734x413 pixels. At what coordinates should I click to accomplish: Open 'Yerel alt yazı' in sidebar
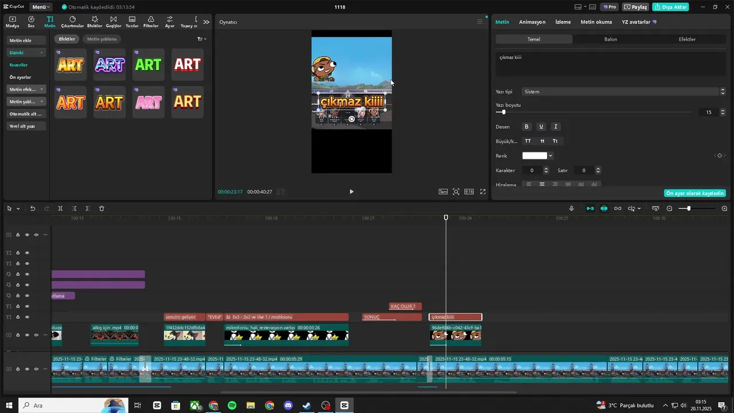pyautogui.click(x=26, y=126)
